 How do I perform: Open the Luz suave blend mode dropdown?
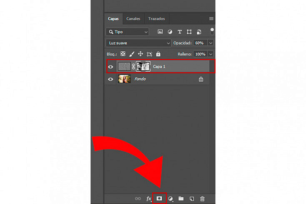click(x=138, y=43)
